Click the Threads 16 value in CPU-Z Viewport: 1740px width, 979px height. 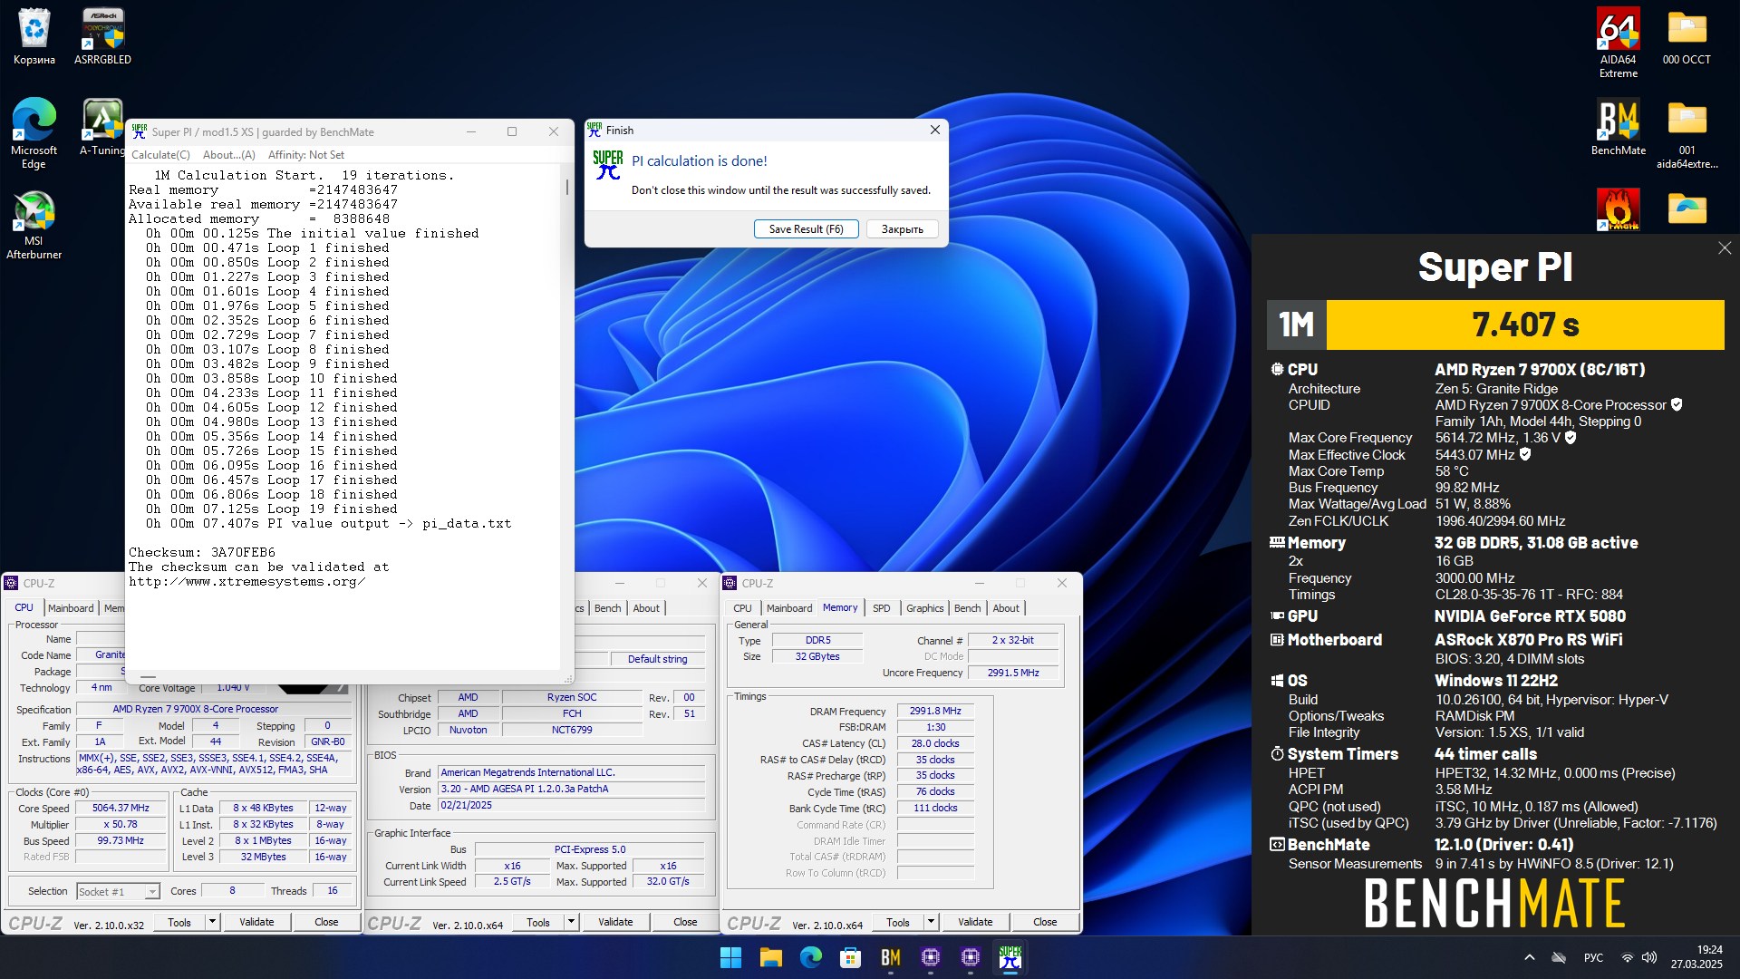pyautogui.click(x=333, y=891)
